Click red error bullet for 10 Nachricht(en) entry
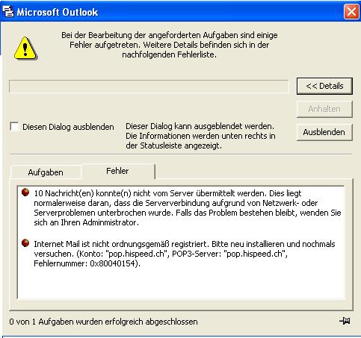Screen dimensions: 361x338 point(25,192)
